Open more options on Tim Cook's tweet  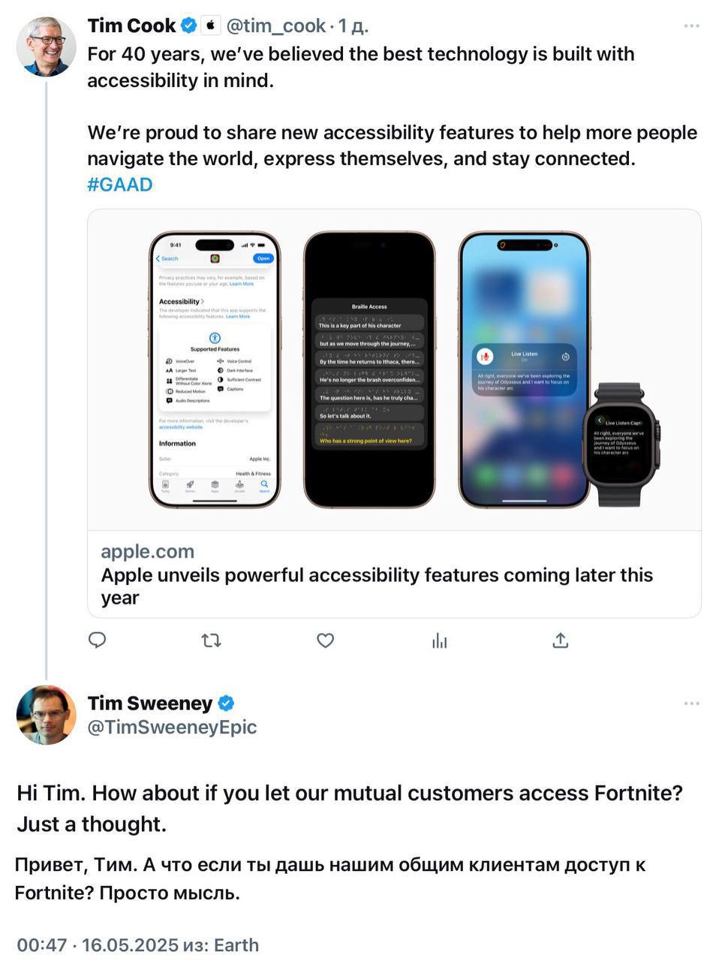coord(691,26)
